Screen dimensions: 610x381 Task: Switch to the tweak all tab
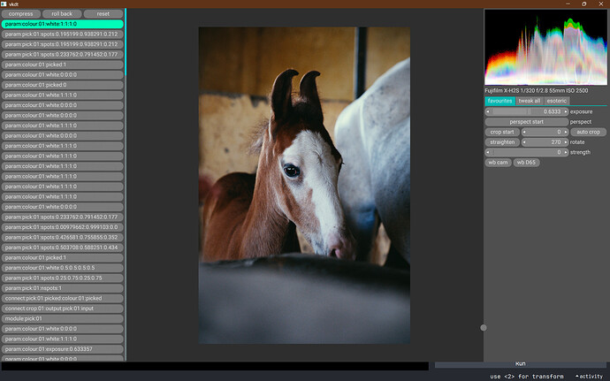click(529, 101)
